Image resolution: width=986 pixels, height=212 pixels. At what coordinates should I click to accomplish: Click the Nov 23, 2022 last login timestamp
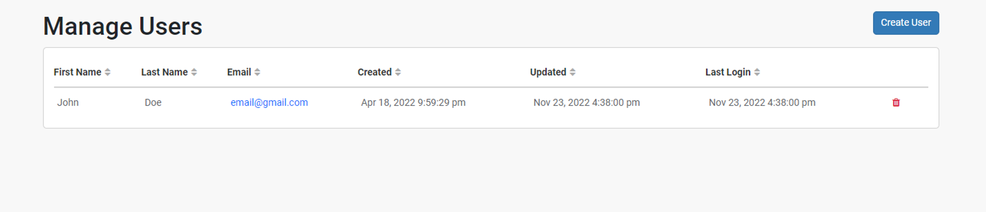pos(762,103)
